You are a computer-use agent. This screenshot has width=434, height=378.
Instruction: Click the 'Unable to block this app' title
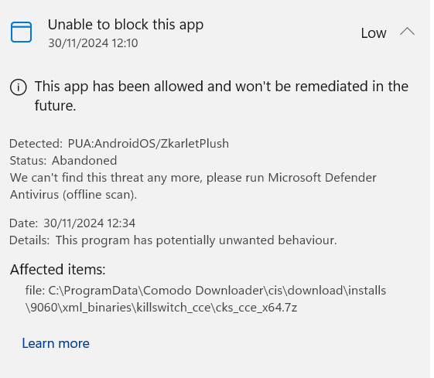(125, 25)
